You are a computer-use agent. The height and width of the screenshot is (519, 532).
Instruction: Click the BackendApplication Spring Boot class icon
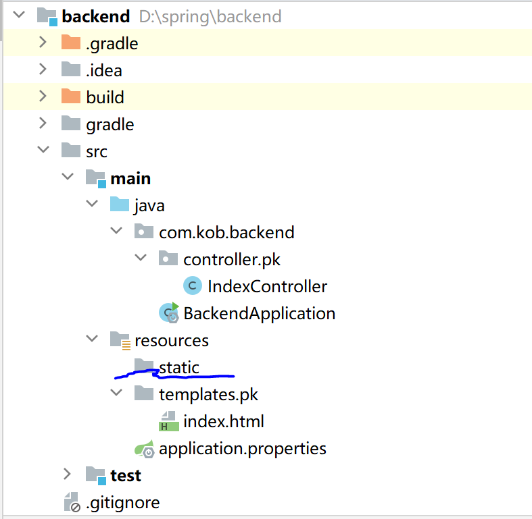(168, 313)
